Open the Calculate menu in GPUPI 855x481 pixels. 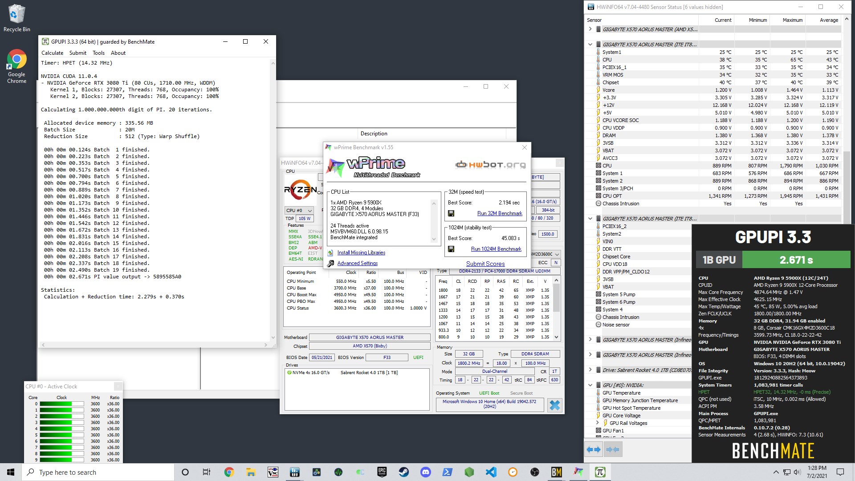52,53
